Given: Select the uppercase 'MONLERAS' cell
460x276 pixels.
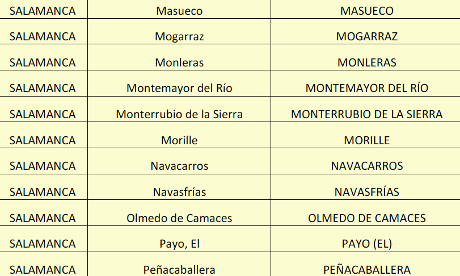Looking at the screenshot, I should click(x=366, y=62).
